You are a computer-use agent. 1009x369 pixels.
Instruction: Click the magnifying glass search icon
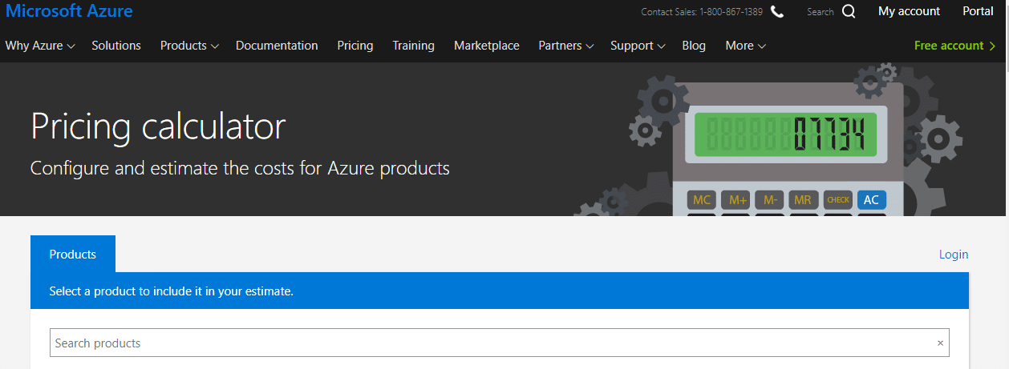pyautogui.click(x=849, y=11)
